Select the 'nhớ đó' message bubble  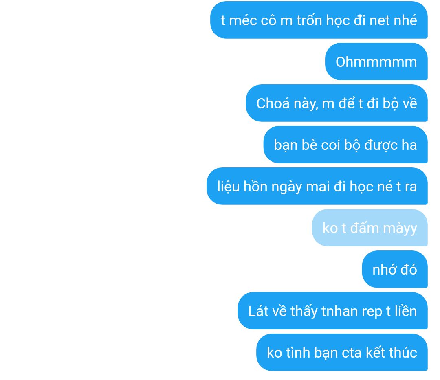click(x=395, y=269)
